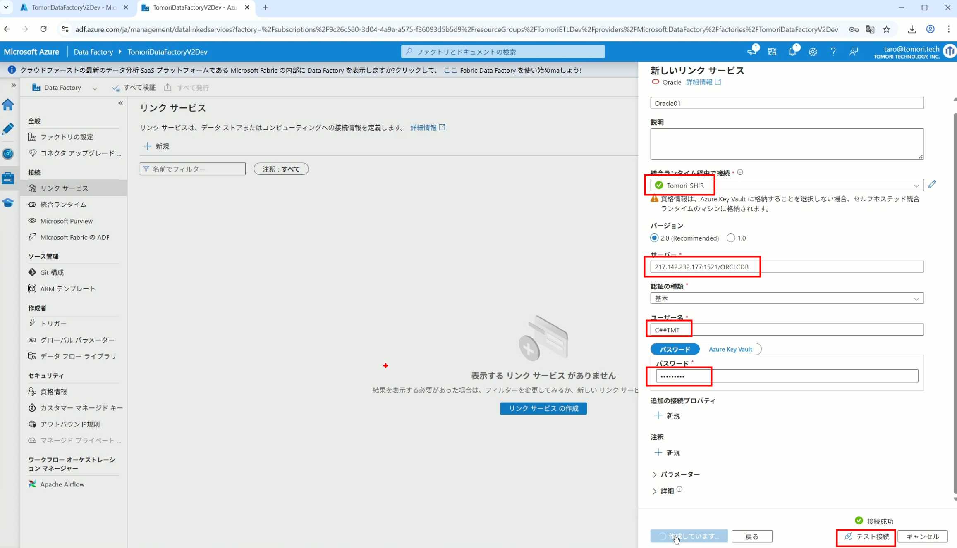
Task: Select the 1.0 version radio button
Action: click(x=731, y=238)
